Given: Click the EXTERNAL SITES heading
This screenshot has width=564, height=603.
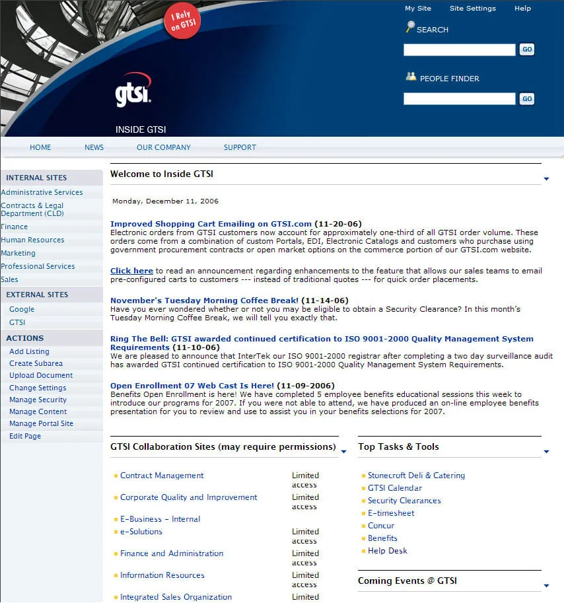Looking at the screenshot, I should click(37, 295).
